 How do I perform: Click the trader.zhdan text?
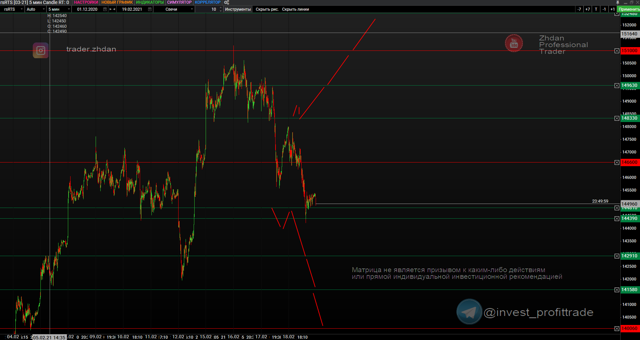pyautogui.click(x=91, y=49)
